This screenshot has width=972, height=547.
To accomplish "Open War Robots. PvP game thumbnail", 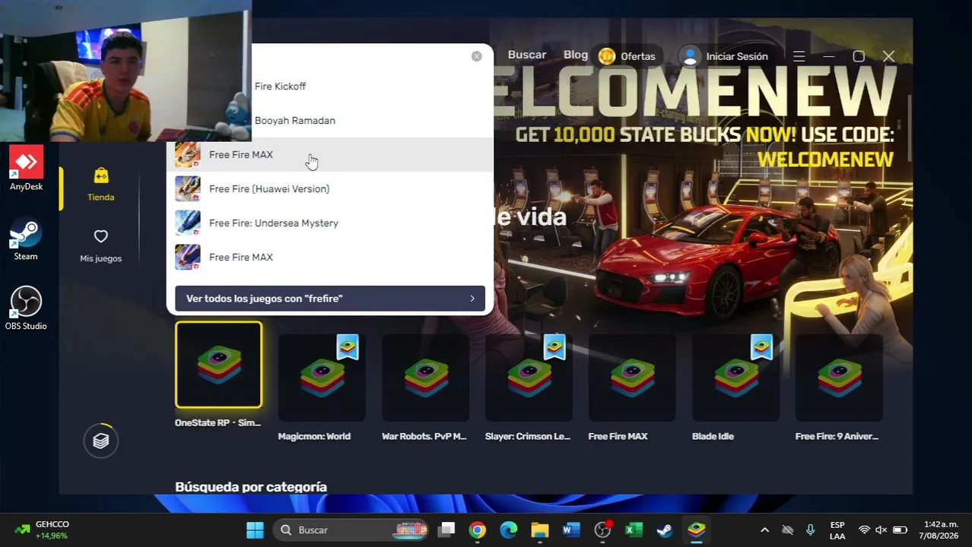I will (425, 378).
